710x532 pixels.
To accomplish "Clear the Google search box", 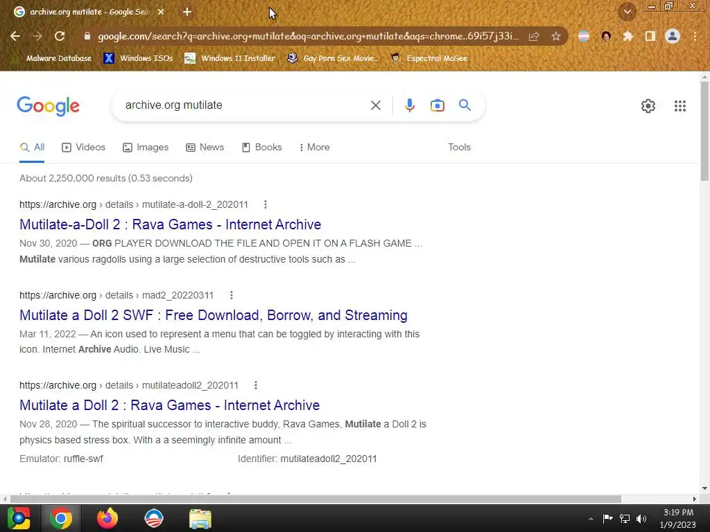I will (375, 105).
